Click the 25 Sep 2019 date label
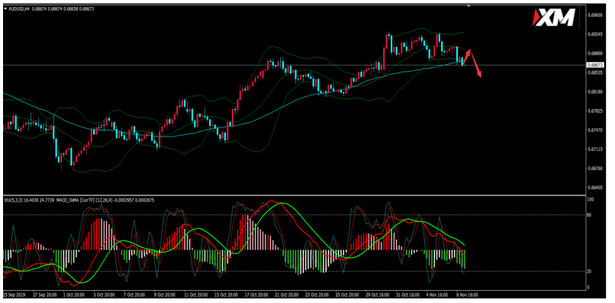615x303 pixels. (14, 295)
